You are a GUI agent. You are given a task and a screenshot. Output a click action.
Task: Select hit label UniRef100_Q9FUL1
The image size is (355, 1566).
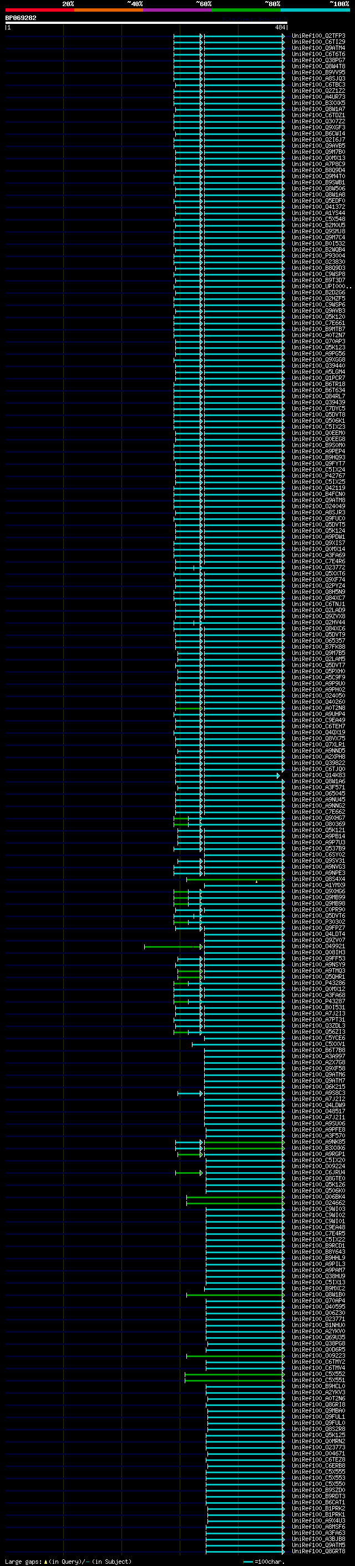[x=318, y=1417]
